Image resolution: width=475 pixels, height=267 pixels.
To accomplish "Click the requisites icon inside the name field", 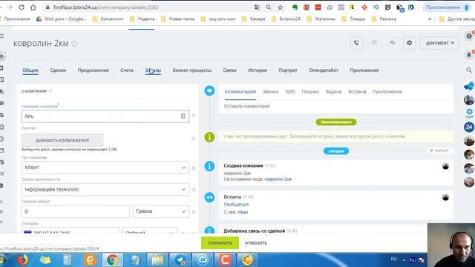I will 183,116.
